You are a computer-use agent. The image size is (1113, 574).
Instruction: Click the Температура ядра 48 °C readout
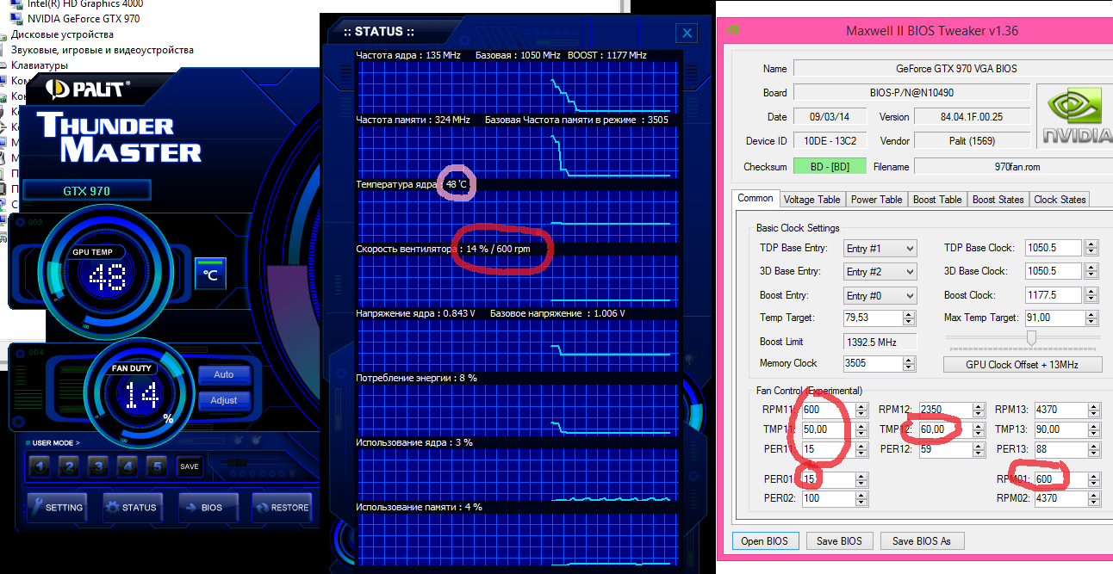pyautogui.click(x=411, y=184)
